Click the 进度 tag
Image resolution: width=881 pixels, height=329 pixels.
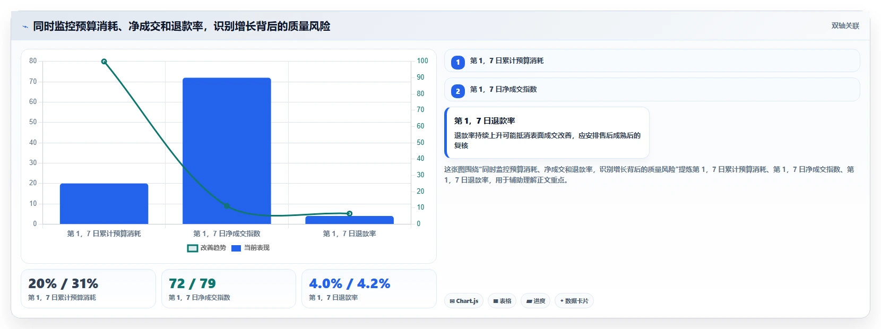point(535,301)
